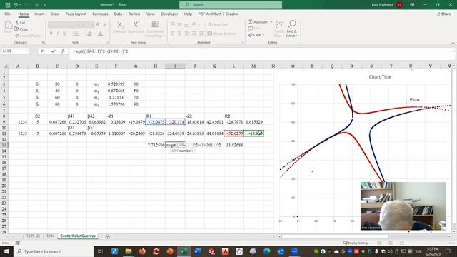Click the horizontal scrollbar of the sheet
457x257 pixels.
(x=335, y=236)
